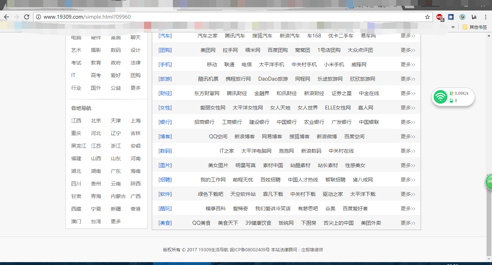Go to 携程旅行网

pos(238,79)
